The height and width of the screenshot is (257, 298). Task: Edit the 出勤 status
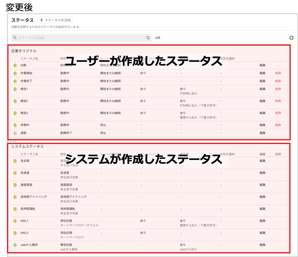point(263,65)
